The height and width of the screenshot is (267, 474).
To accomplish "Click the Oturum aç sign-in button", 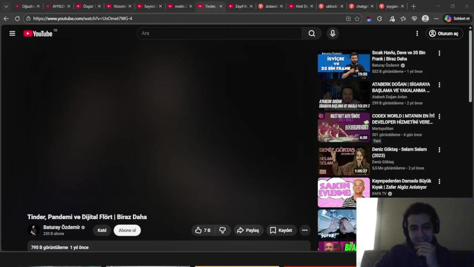I will click(x=444, y=33).
